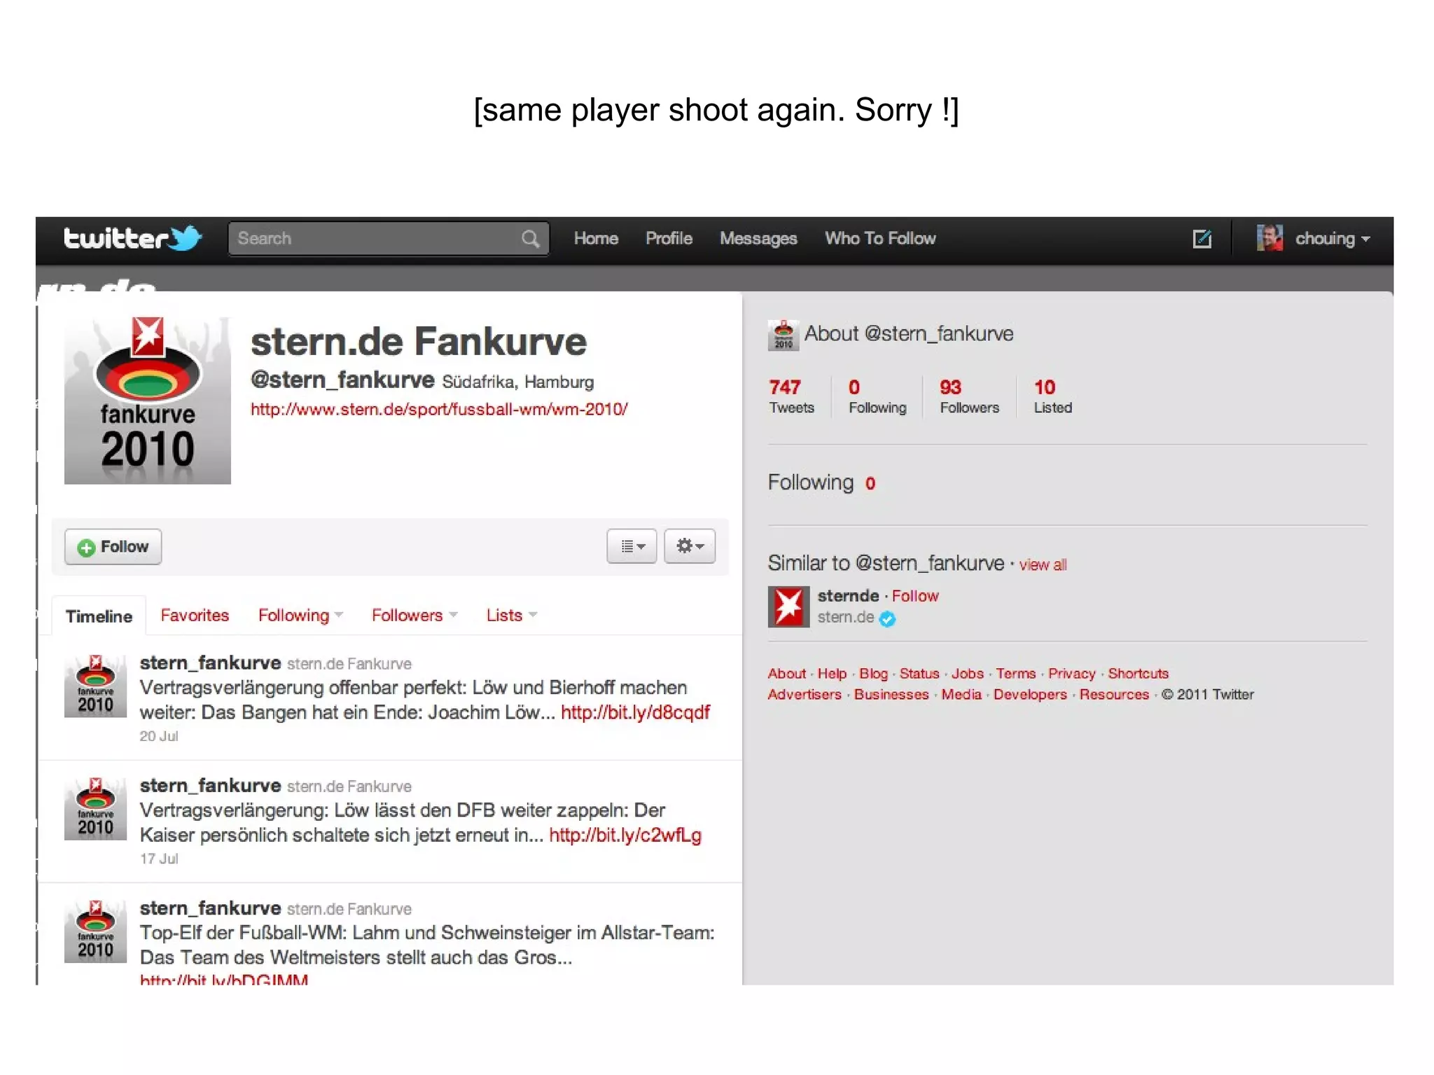
Task: Open the Blog footer link
Action: (x=873, y=674)
